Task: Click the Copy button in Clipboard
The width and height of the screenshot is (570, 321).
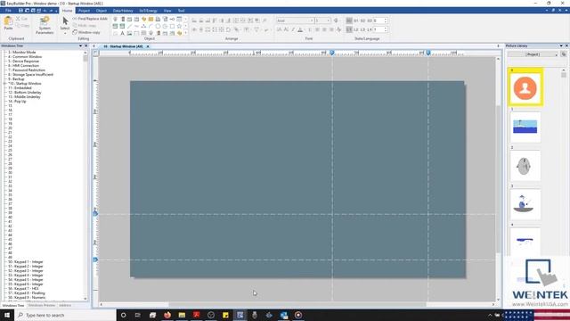Action: [22, 26]
